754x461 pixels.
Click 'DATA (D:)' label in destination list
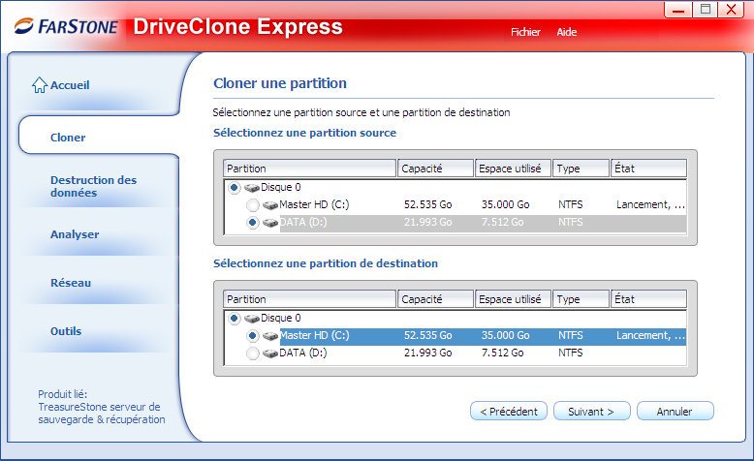tap(303, 353)
